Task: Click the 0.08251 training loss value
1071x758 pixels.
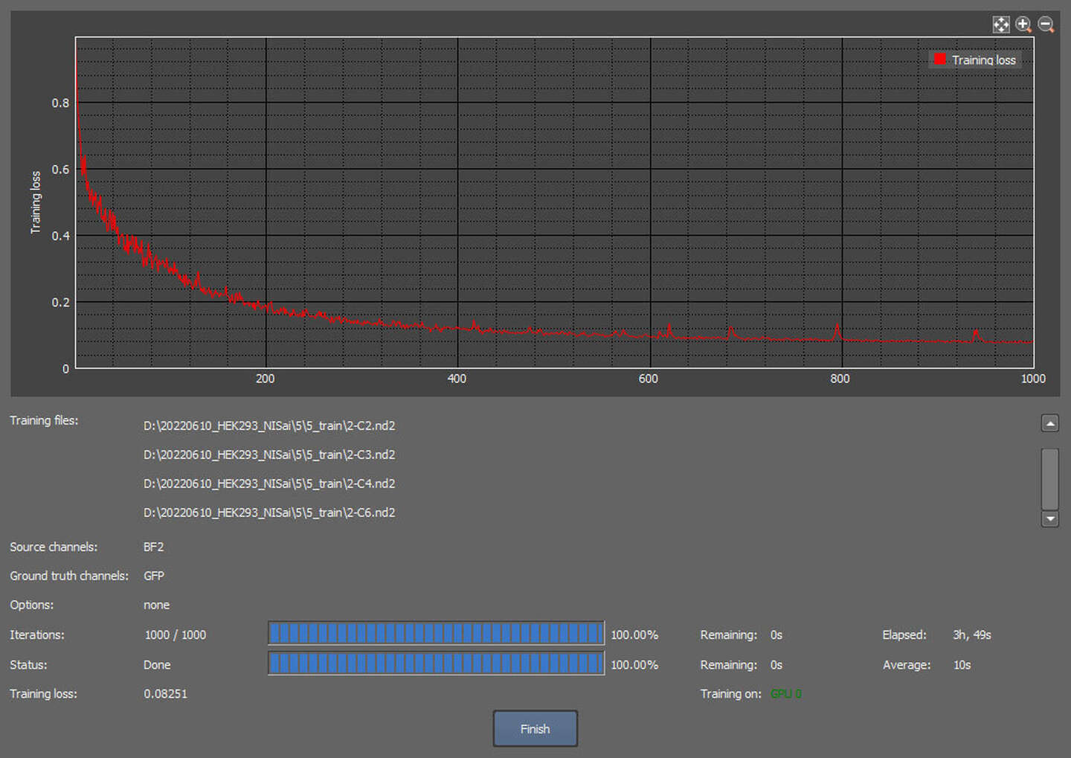Action: [x=165, y=694]
